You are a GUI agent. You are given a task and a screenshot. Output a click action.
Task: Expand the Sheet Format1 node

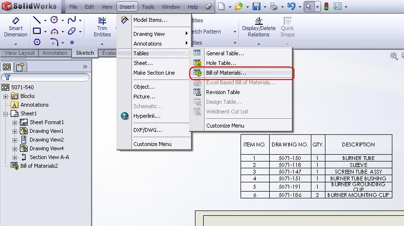[15, 123]
